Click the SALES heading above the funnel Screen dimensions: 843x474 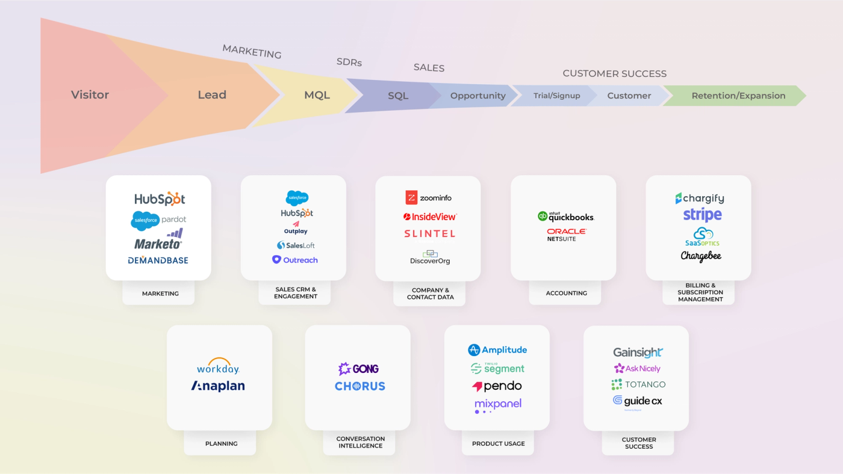pos(429,68)
